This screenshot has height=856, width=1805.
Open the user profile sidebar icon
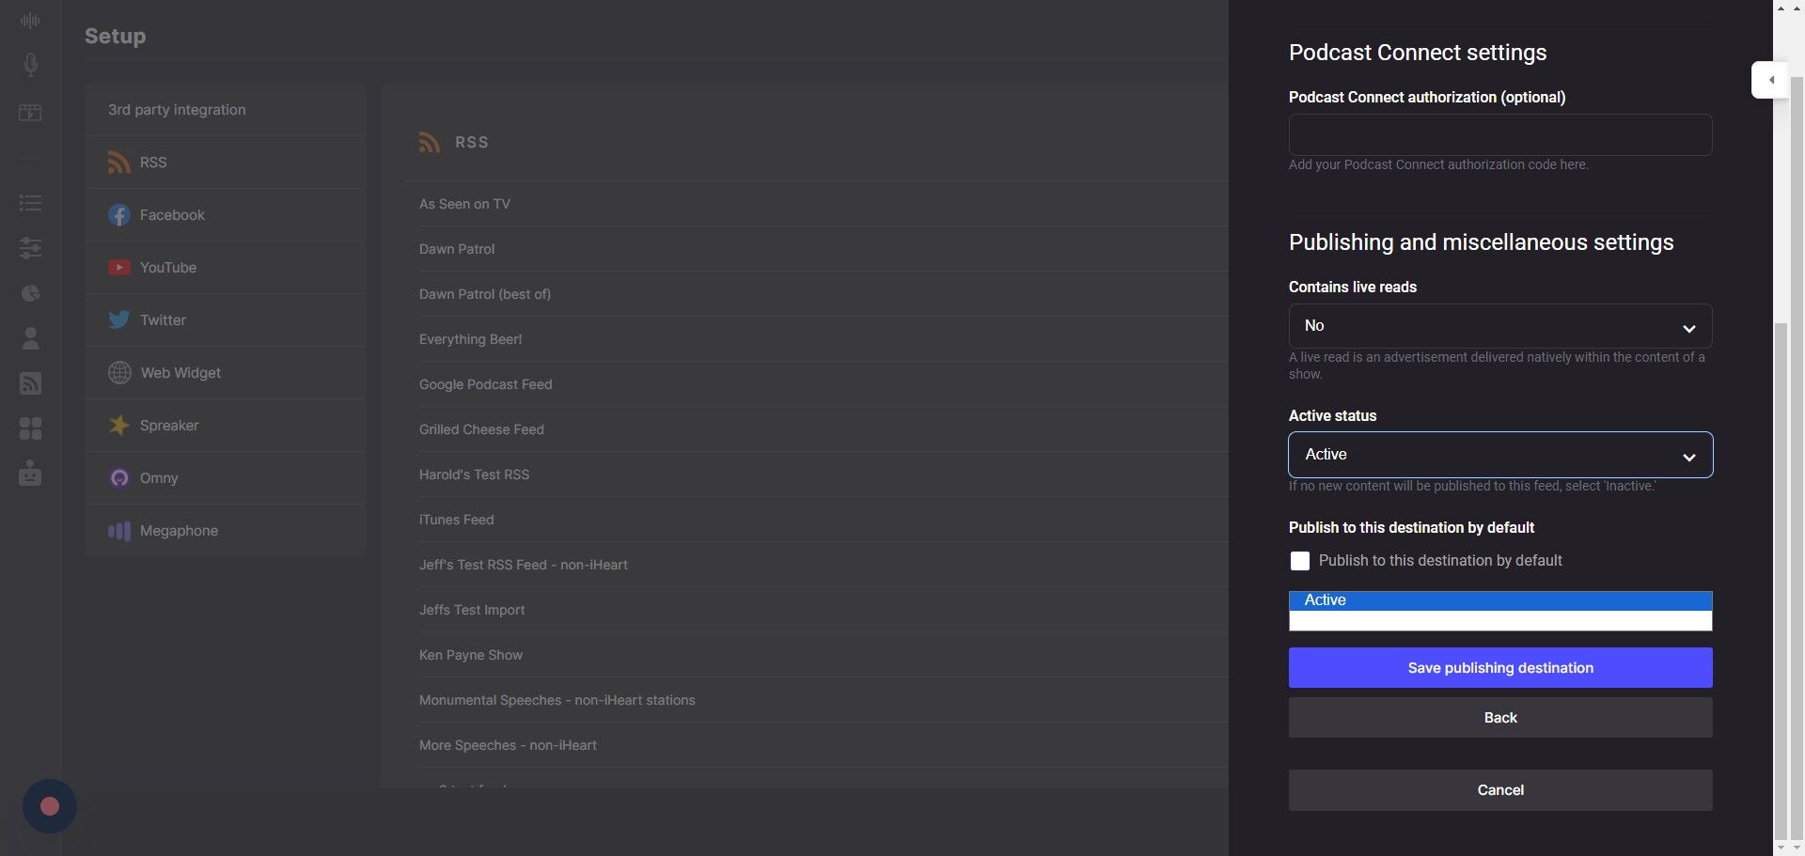pos(30,338)
